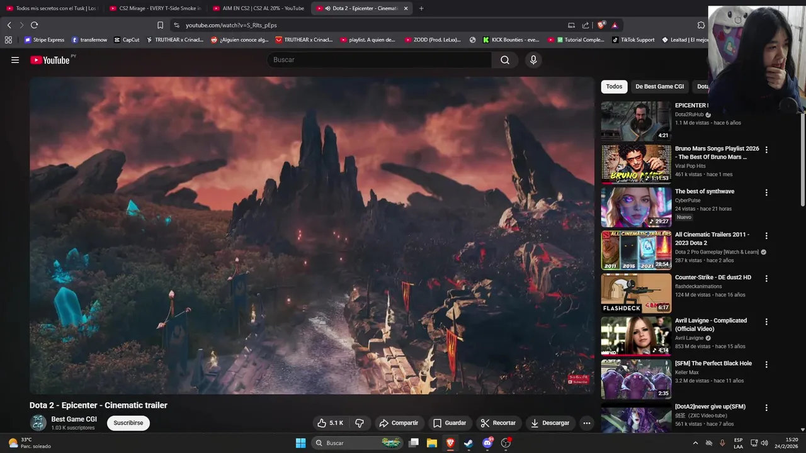Open weather widget 33°C Parc. soleado
This screenshot has width=806, height=453.
(x=30, y=443)
